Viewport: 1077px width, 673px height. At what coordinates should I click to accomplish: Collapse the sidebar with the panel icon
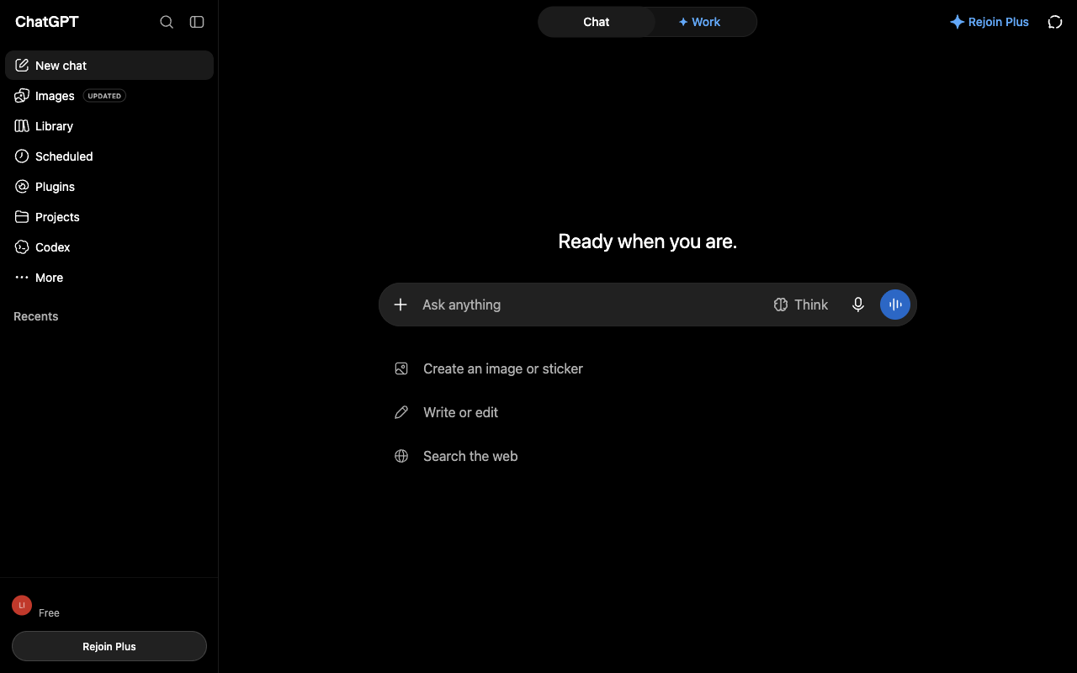[x=197, y=22]
